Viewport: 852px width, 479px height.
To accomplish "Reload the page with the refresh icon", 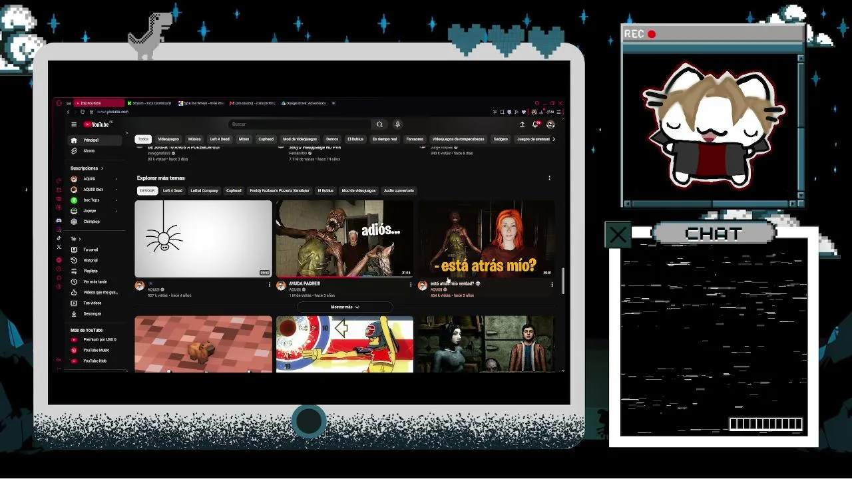I will pyautogui.click(x=83, y=112).
